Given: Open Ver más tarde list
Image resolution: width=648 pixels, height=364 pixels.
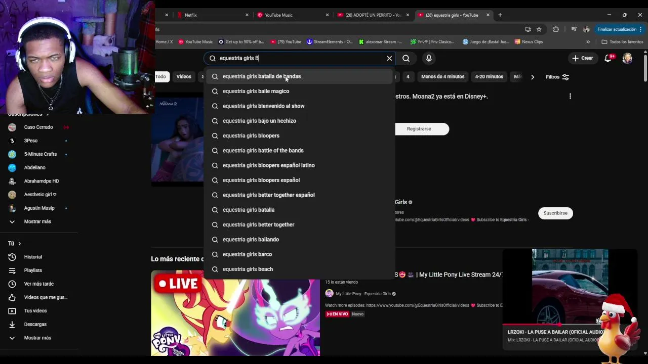Looking at the screenshot, I should 38,284.
